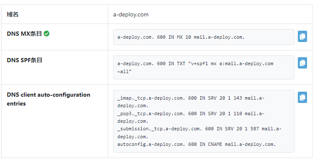318x161 pixels.
Task: Click the SPF TXT record code box
Action: 204,67
